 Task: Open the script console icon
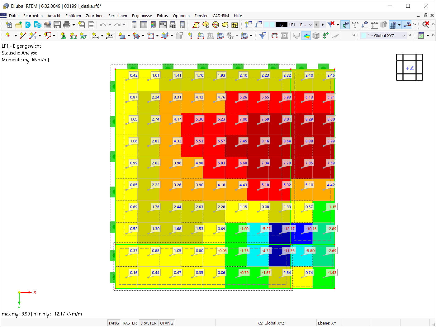163,25
